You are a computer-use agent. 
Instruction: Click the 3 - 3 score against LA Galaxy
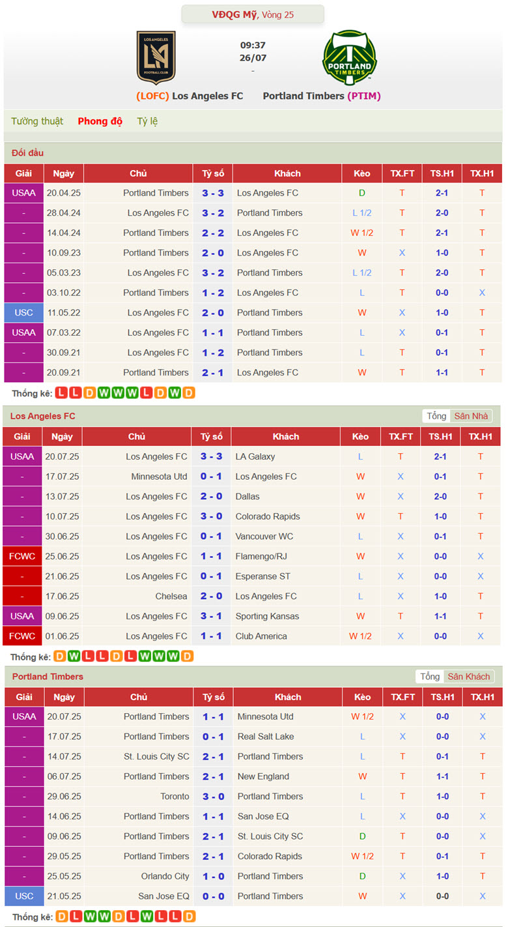click(x=211, y=457)
